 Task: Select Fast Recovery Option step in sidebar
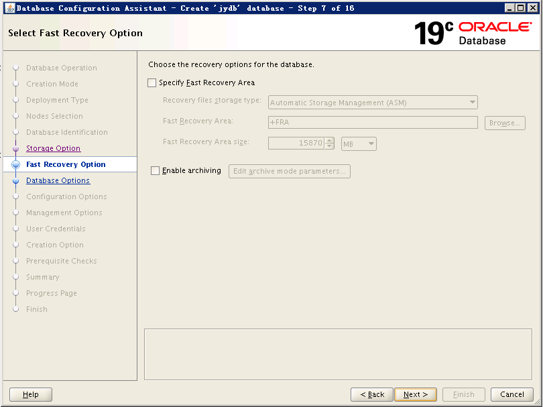pos(66,164)
